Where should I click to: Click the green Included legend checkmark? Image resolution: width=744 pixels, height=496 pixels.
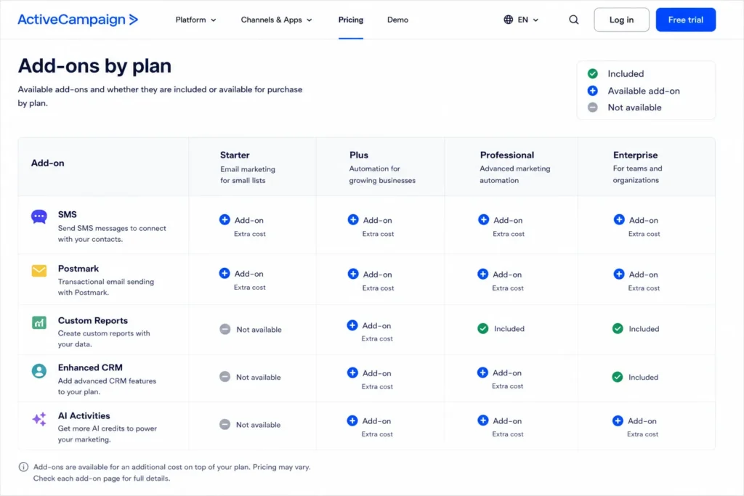point(593,73)
